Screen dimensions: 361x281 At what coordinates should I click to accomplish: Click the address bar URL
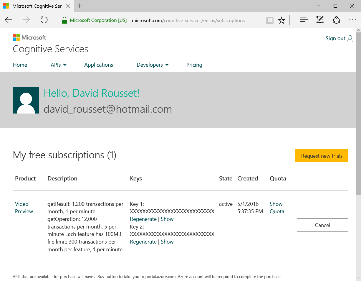[188, 20]
